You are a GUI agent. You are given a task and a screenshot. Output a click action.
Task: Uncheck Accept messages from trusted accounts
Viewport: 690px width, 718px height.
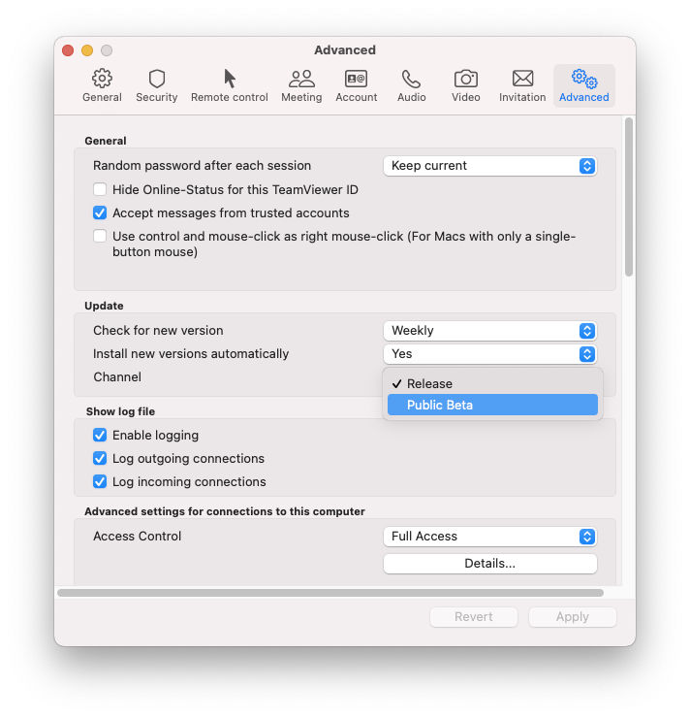(x=100, y=212)
